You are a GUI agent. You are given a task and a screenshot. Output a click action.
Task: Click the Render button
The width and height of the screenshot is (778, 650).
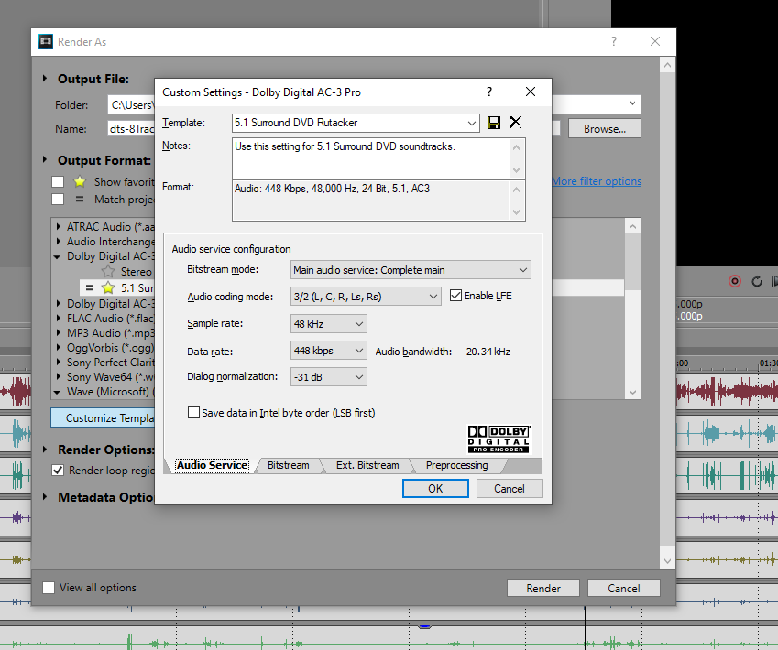543,588
